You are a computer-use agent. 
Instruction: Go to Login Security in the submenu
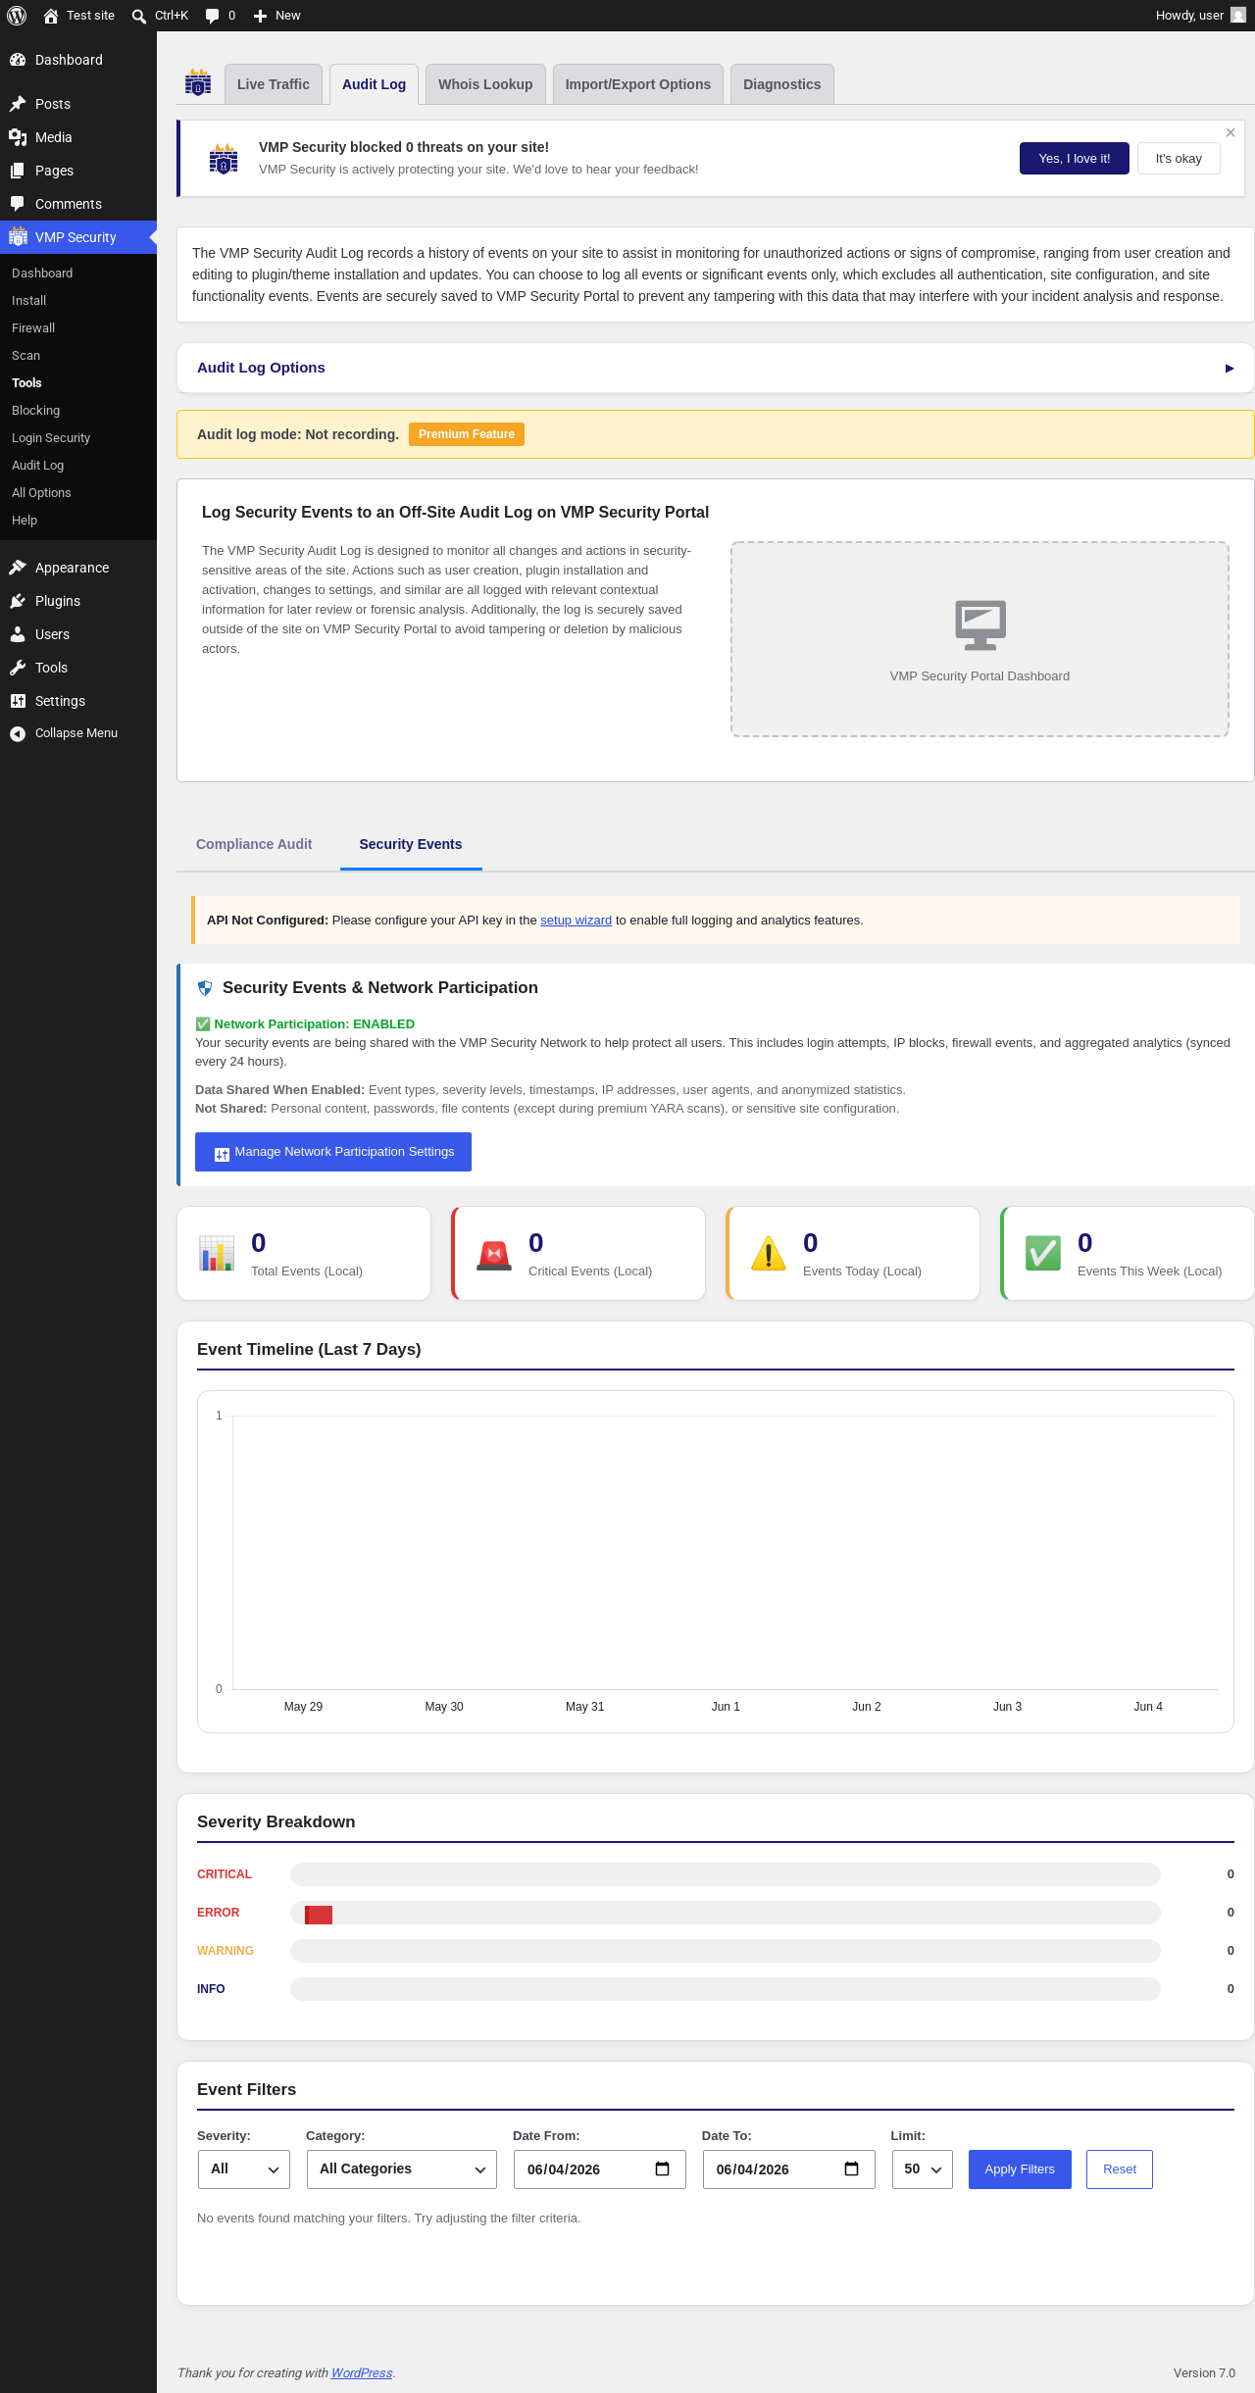(51, 438)
